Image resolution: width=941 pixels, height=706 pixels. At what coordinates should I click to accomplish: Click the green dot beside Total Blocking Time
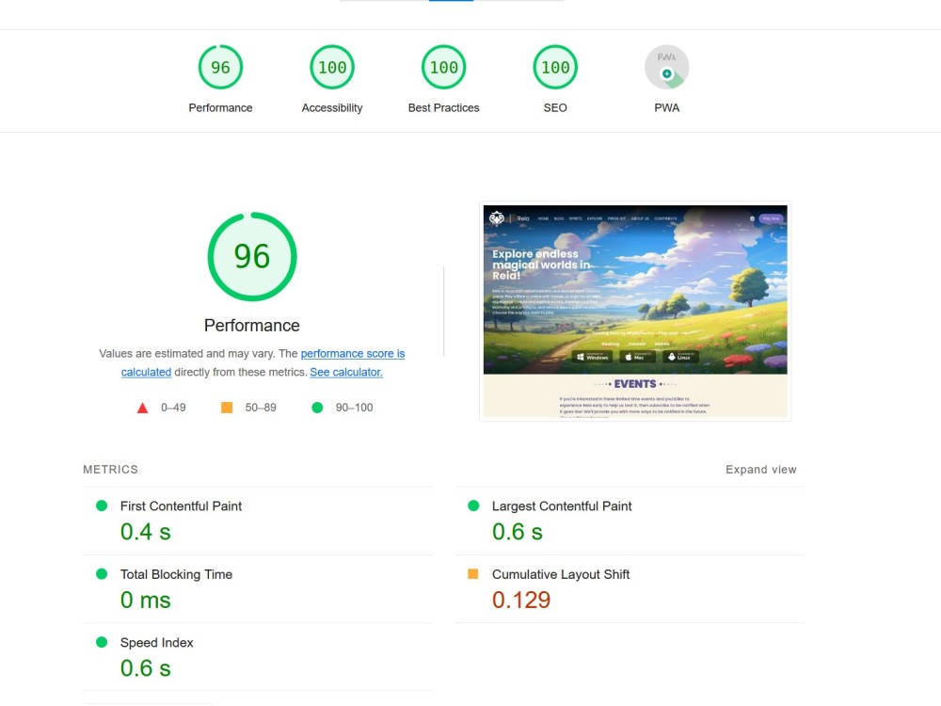(x=102, y=574)
